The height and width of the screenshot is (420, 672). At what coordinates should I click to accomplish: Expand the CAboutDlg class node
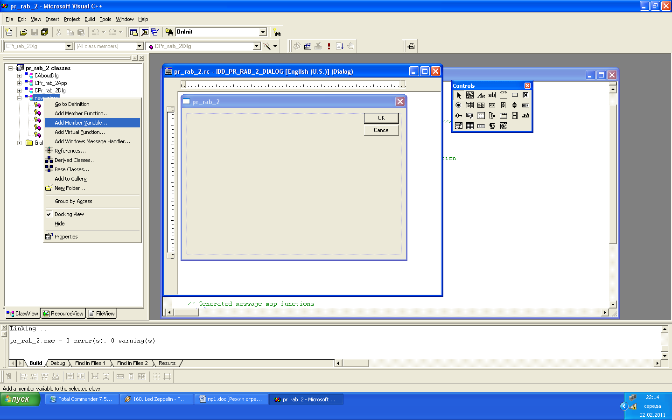pos(19,76)
